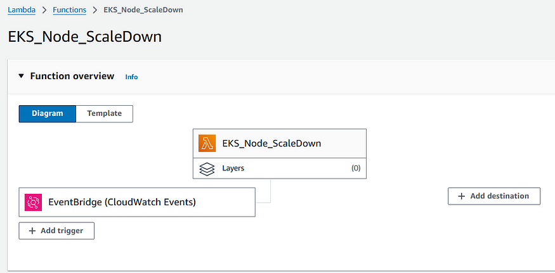Select EventBridge (CloudWatch Events) trigger

tap(137, 202)
